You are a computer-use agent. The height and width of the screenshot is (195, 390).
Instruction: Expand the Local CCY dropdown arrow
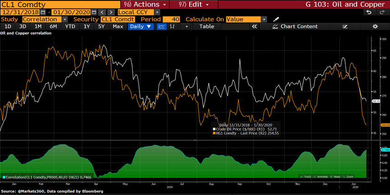(x=157, y=12)
